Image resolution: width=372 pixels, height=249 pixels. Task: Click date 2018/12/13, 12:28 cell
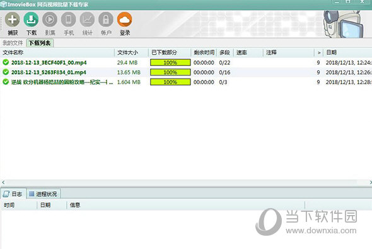click(349, 82)
